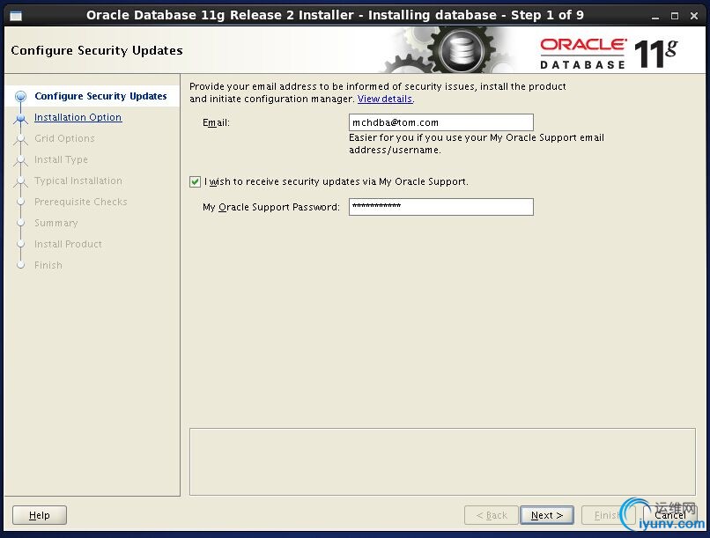This screenshot has height=538, width=710.
Task: Click the empty message pane at bottom
Action: 442,461
